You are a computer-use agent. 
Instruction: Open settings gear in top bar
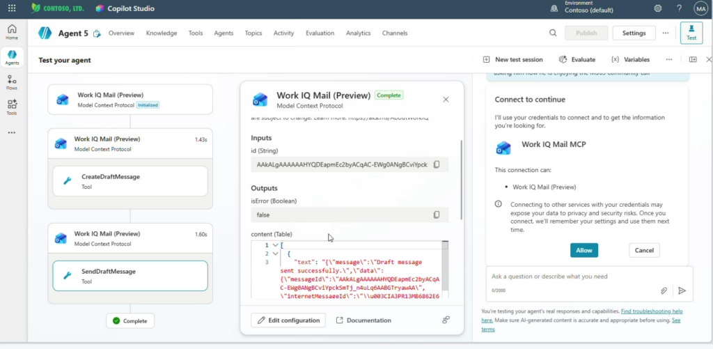658,8
